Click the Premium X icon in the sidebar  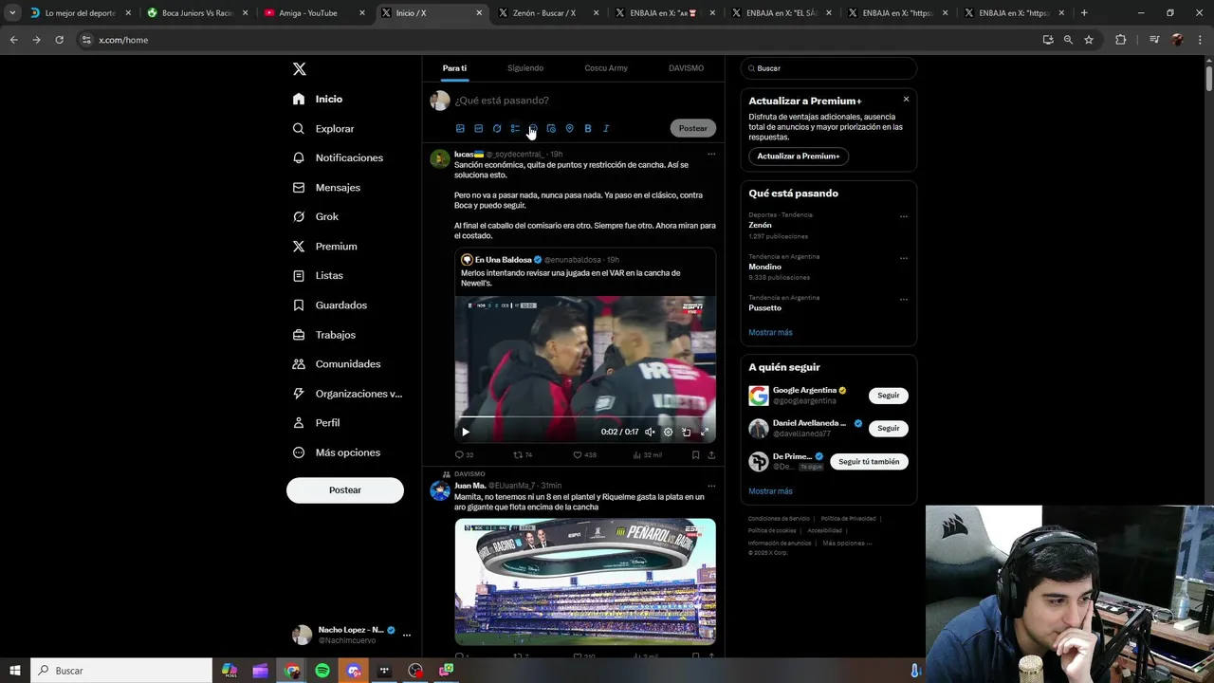pyautogui.click(x=299, y=246)
